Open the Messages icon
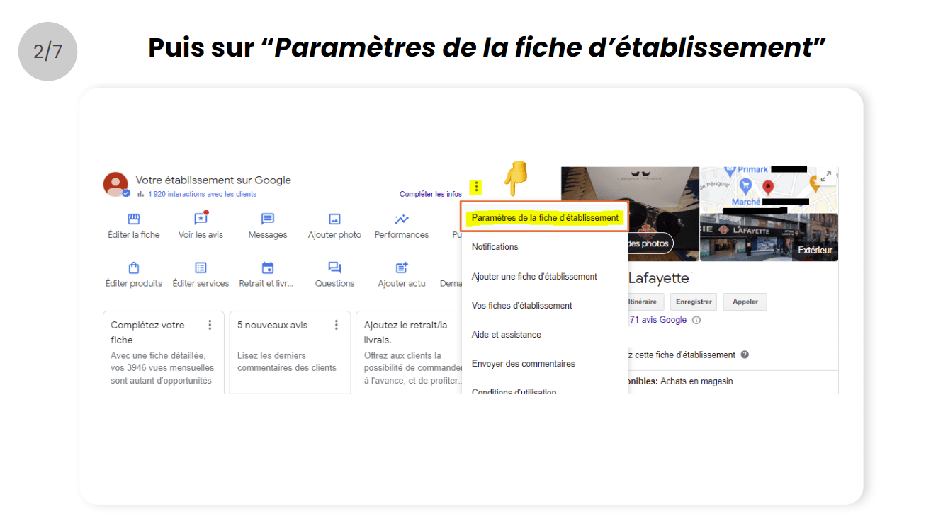This screenshot has width=943, height=528. point(268,219)
